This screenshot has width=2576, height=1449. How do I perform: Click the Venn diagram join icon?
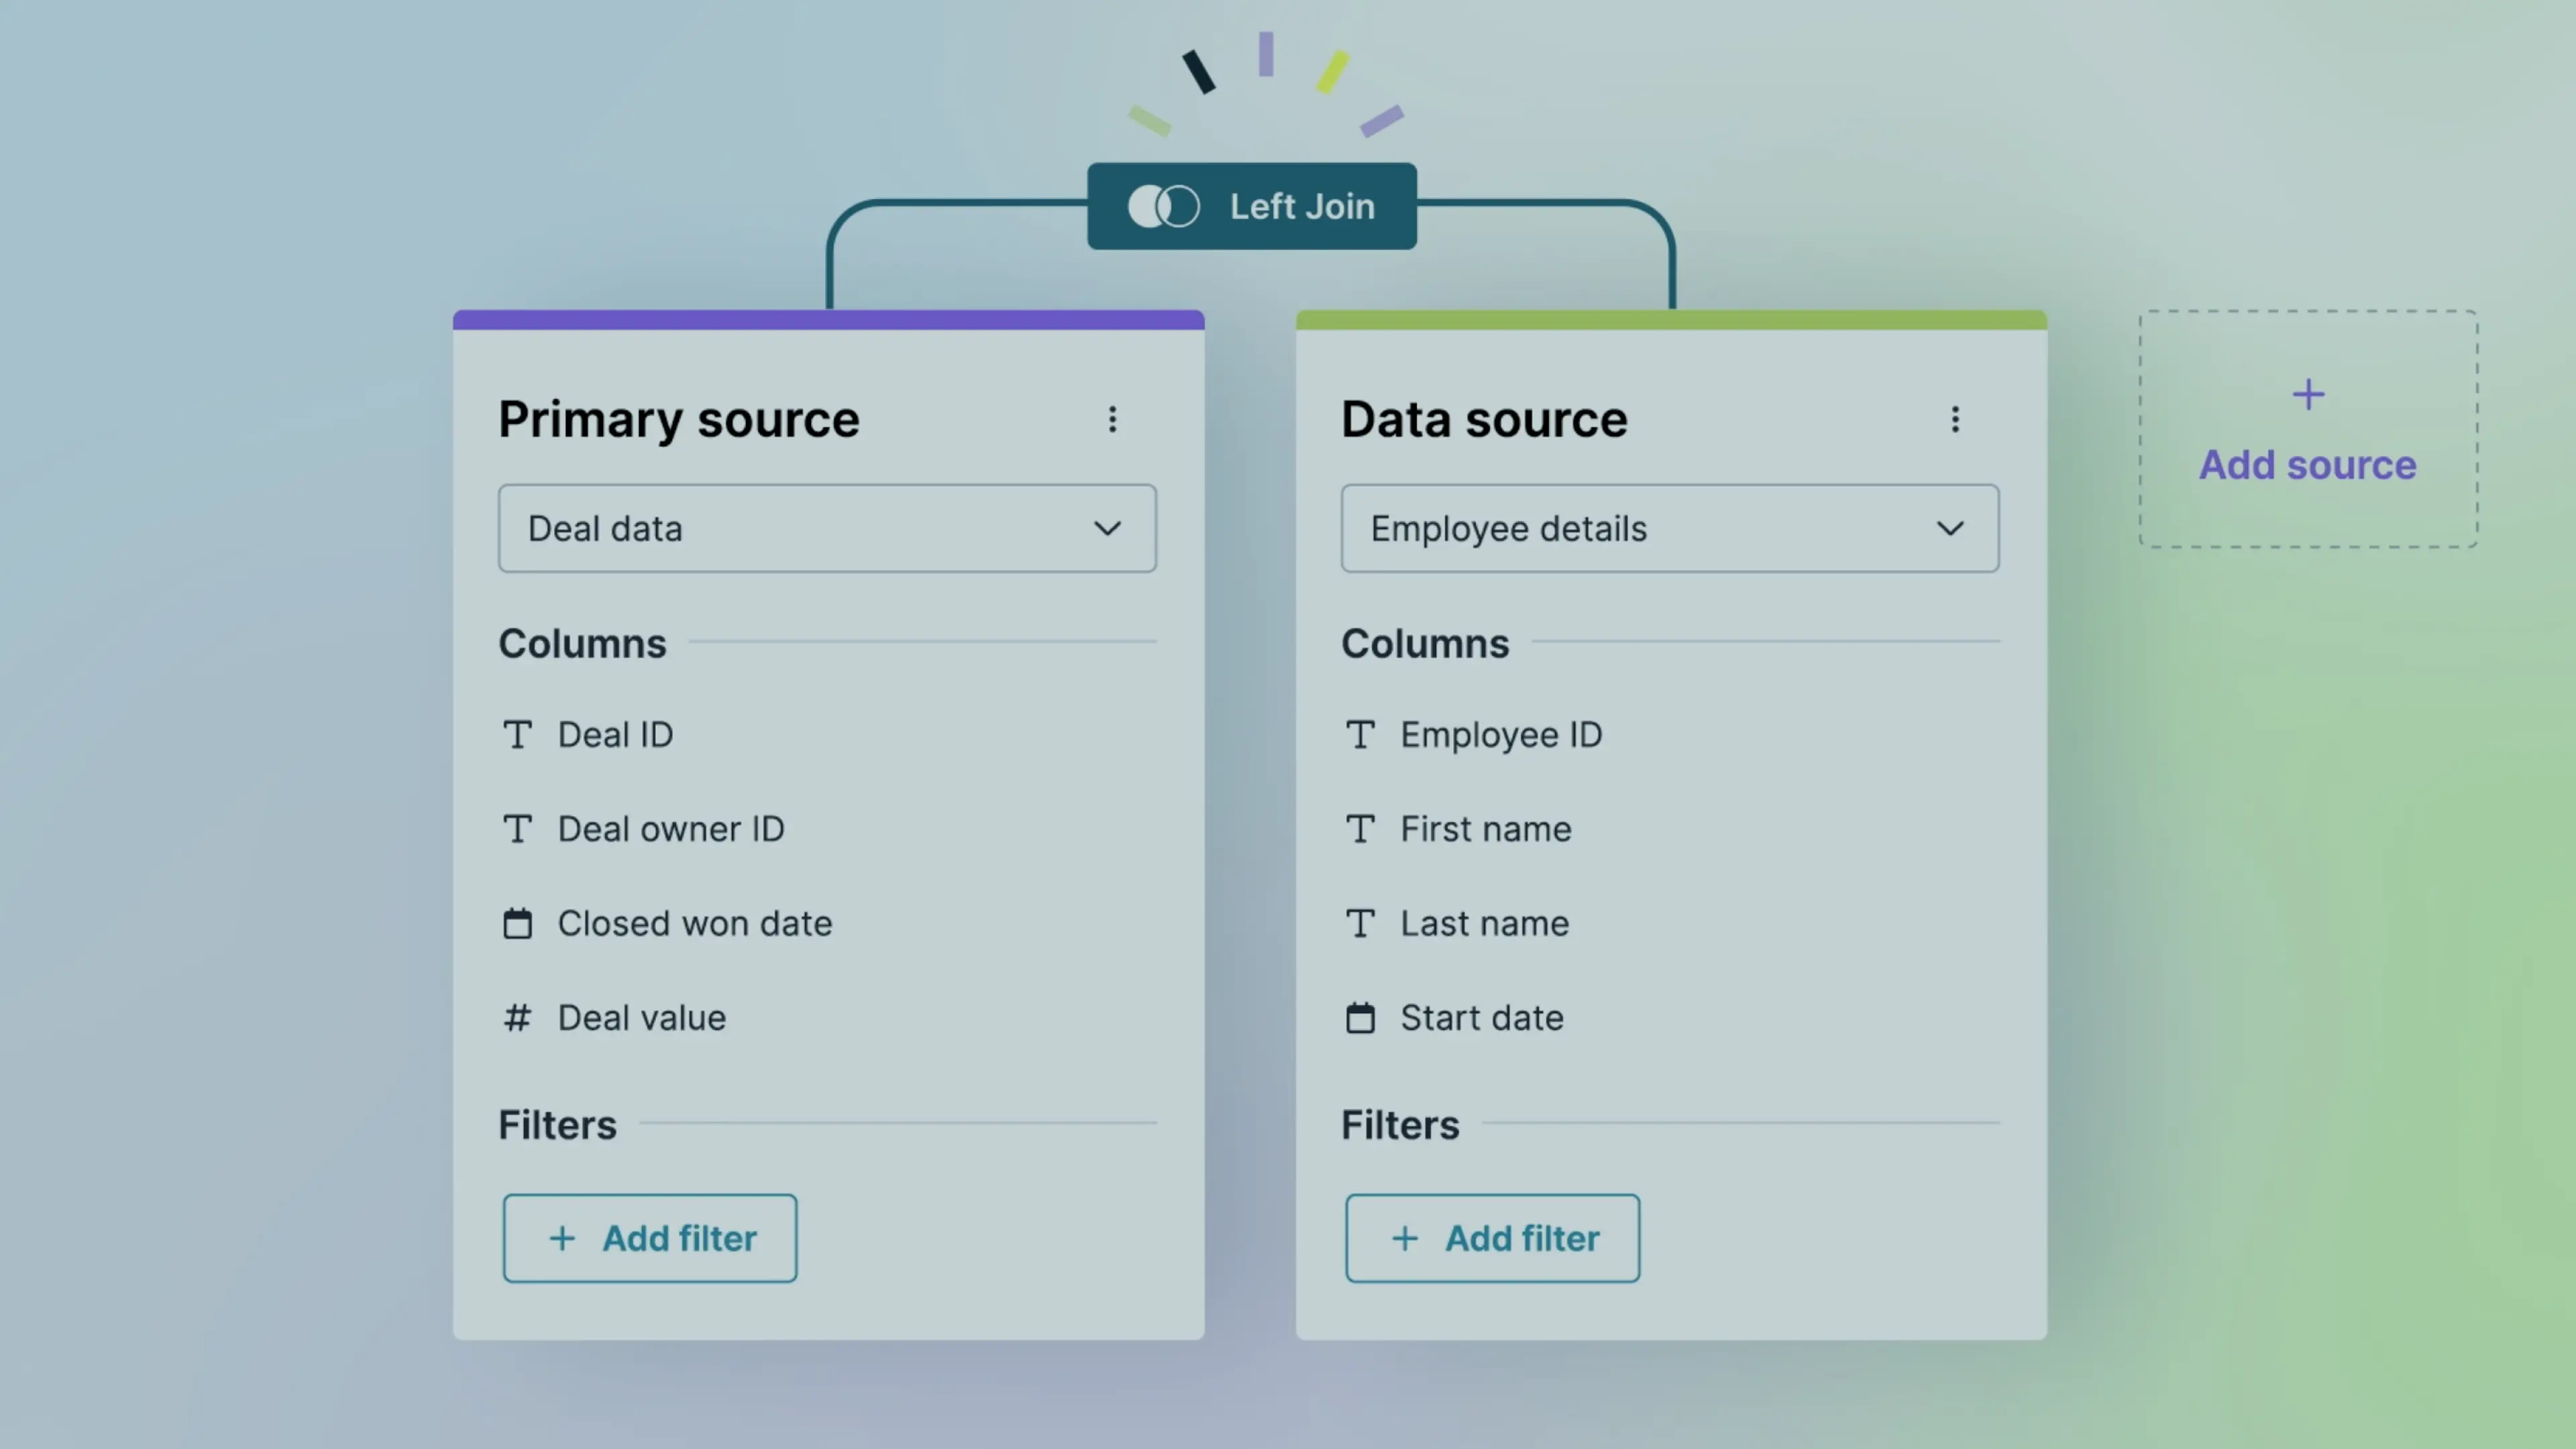(1163, 207)
